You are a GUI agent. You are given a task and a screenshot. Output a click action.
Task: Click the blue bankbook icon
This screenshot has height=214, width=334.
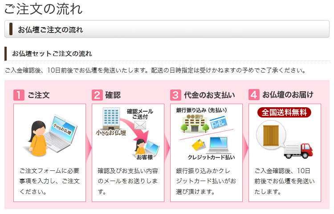tap(218, 122)
